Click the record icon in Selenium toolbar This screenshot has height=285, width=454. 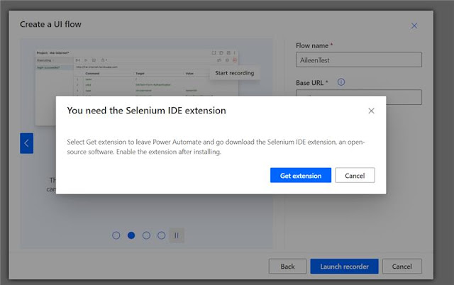[x=235, y=60]
